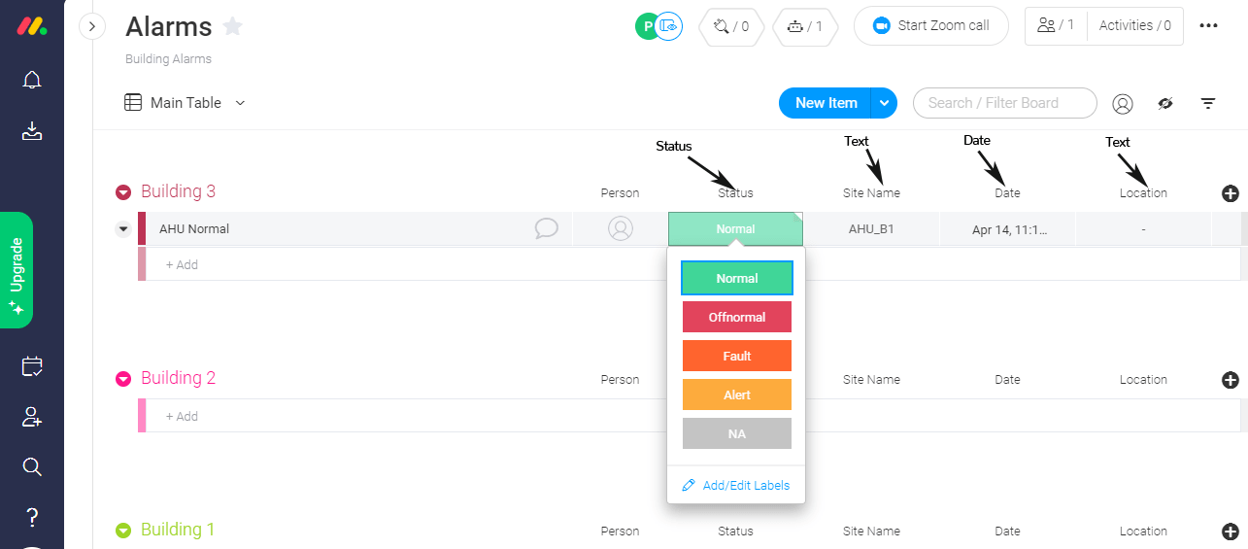The image size is (1248, 549).
Task: Open the notifications bell
Action: point(32,80)
